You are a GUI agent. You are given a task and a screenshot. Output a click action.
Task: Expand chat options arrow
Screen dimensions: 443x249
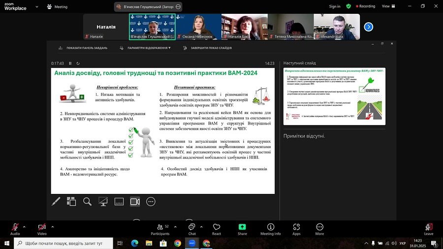click(x=201, y=227)
